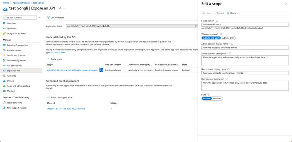This screenshot has width=292, height=142.
Task: Open API permissions in sidebar
Action: 14,66
